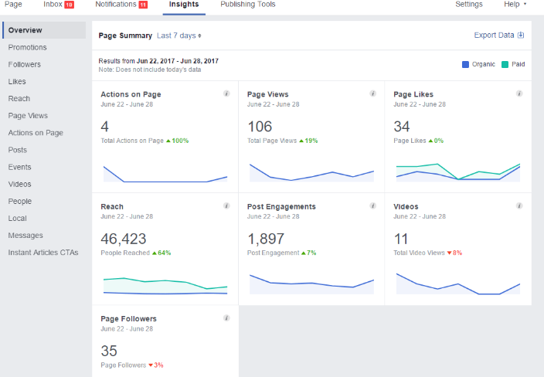Go to the Page tab

(x=13, y=4)
